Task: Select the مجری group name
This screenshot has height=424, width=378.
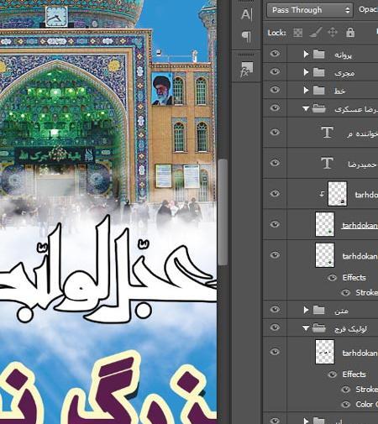Action: pyautogui.click(x=344, y=73)
